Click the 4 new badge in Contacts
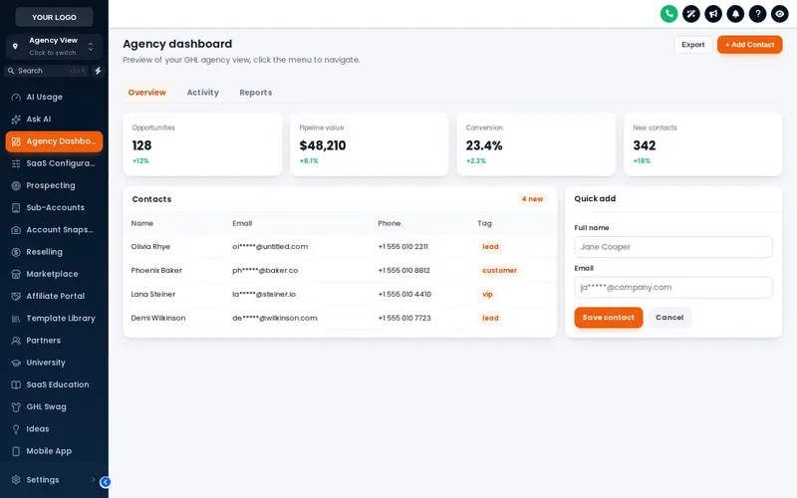This screenshot has height=498, width=797. [x=532, y=199]
